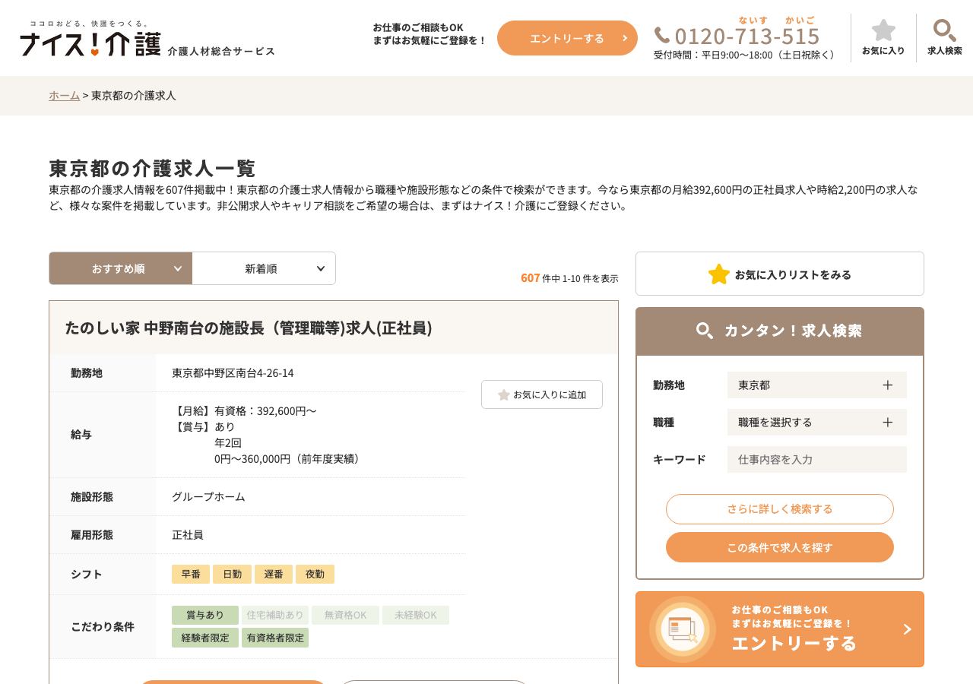The height and width of the screenshot is (684, 973).
Task: Open the おすすめ順 sort dropdown
Action: (x=121, y=268)
